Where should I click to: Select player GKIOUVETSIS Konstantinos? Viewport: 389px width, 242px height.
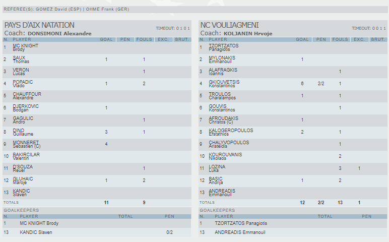(224, 84)
